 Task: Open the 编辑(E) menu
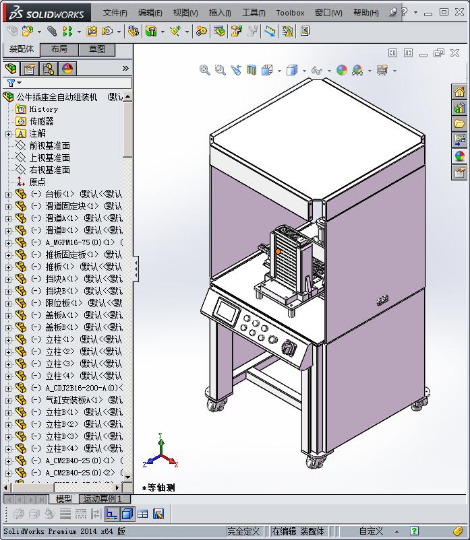(150, 13)
